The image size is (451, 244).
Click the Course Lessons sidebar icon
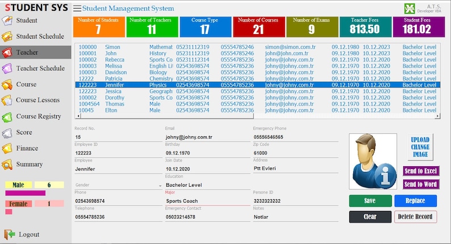pyautogui.click(x=7, y=100)
